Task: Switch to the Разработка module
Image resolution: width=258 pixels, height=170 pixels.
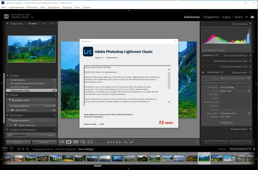Action: point(211,17)
